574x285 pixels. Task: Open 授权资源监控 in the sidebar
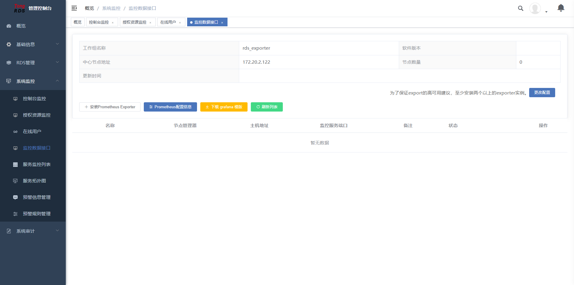tap(33, 115)
